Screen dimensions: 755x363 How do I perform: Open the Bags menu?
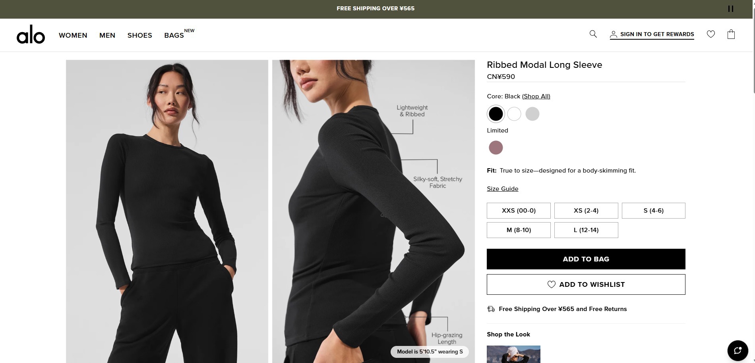(x=174, y=35)
